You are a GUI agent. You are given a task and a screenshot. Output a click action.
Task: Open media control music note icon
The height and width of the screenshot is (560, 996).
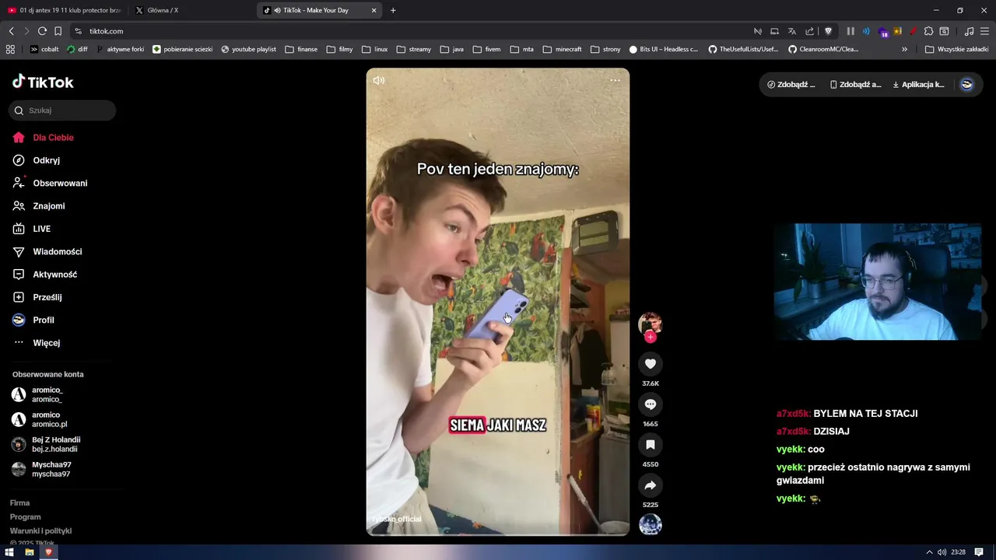[x=969, y=31]
